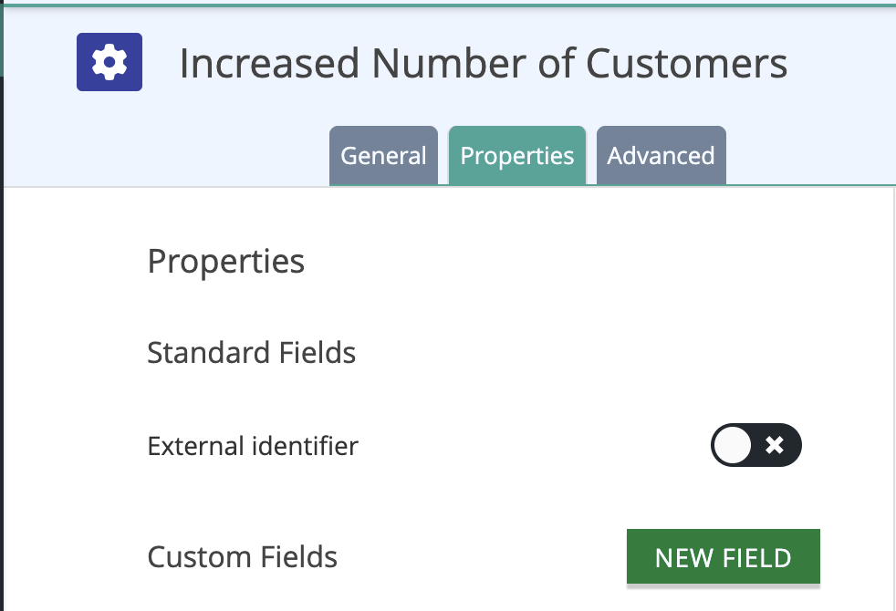
Task: Add a custom field with the green button
Action: click(x=723, y=557)
